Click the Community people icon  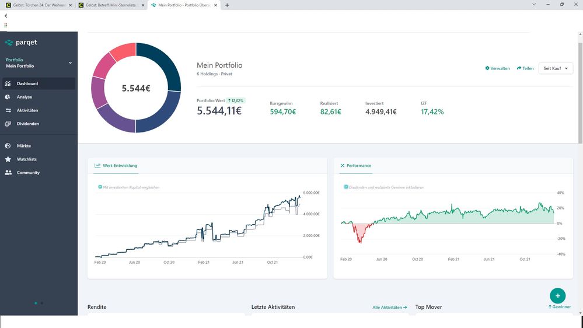8,173
